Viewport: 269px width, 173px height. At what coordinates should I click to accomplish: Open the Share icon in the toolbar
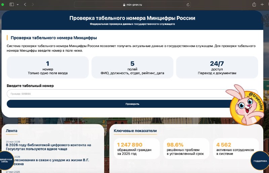click(x=254, y=4)
